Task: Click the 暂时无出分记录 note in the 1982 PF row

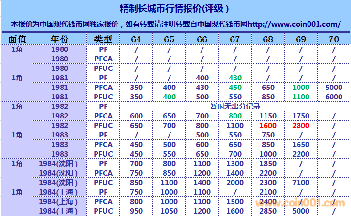Action: pyautogui.click(x=235, y=107)
